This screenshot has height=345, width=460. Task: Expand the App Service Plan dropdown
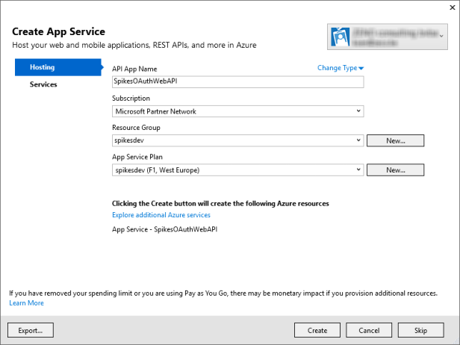(x=238, y=170)
